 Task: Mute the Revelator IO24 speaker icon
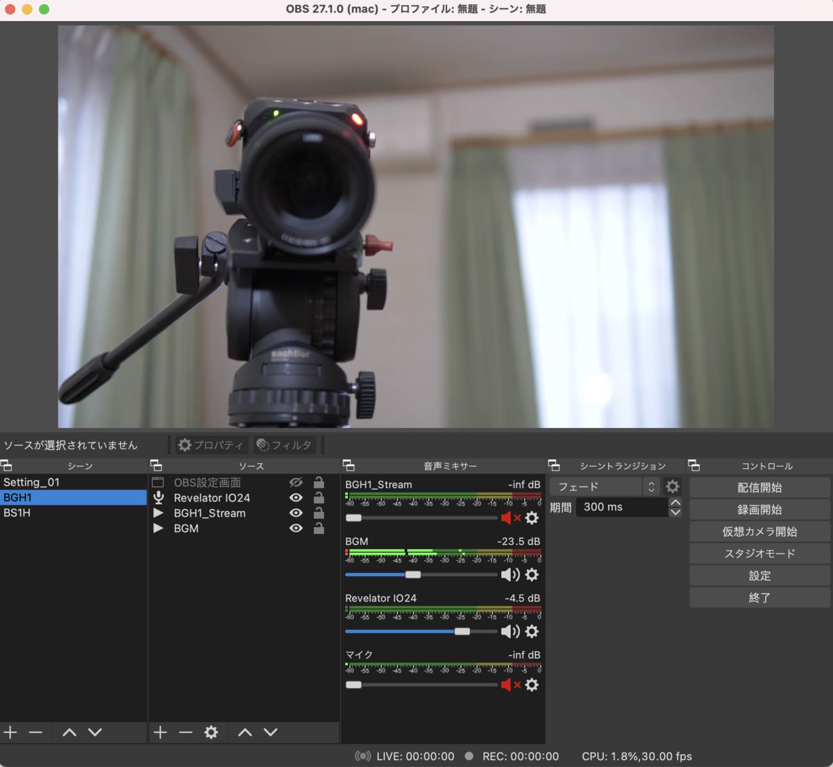[x=510, y=632]
